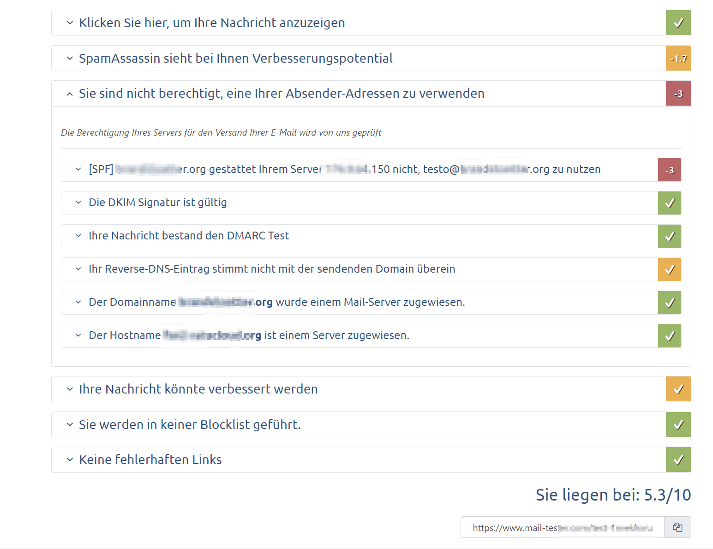
Task: Expand 'Sie werden in keiner Blocklist geführt'
Action: coord(190,425)
